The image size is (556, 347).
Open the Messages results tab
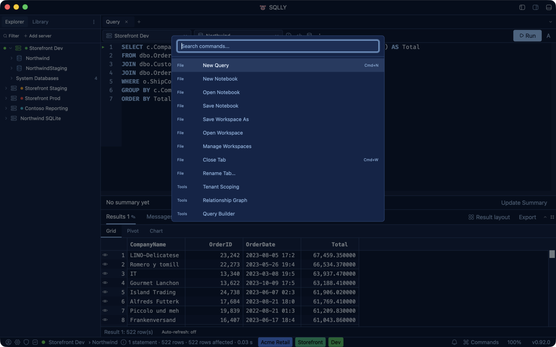pyautogui.click(x=158, y=217)
